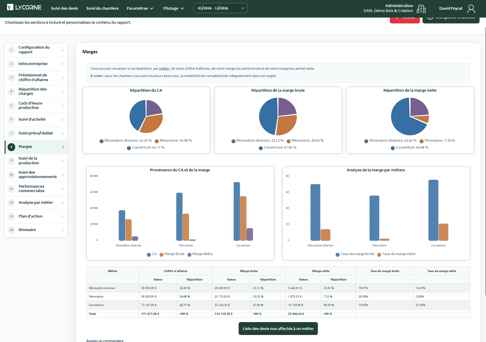486x342 pixels.
Task: Click the 171 017,00 € total cell
Action: pyautogui.click(x=158, y=314)
